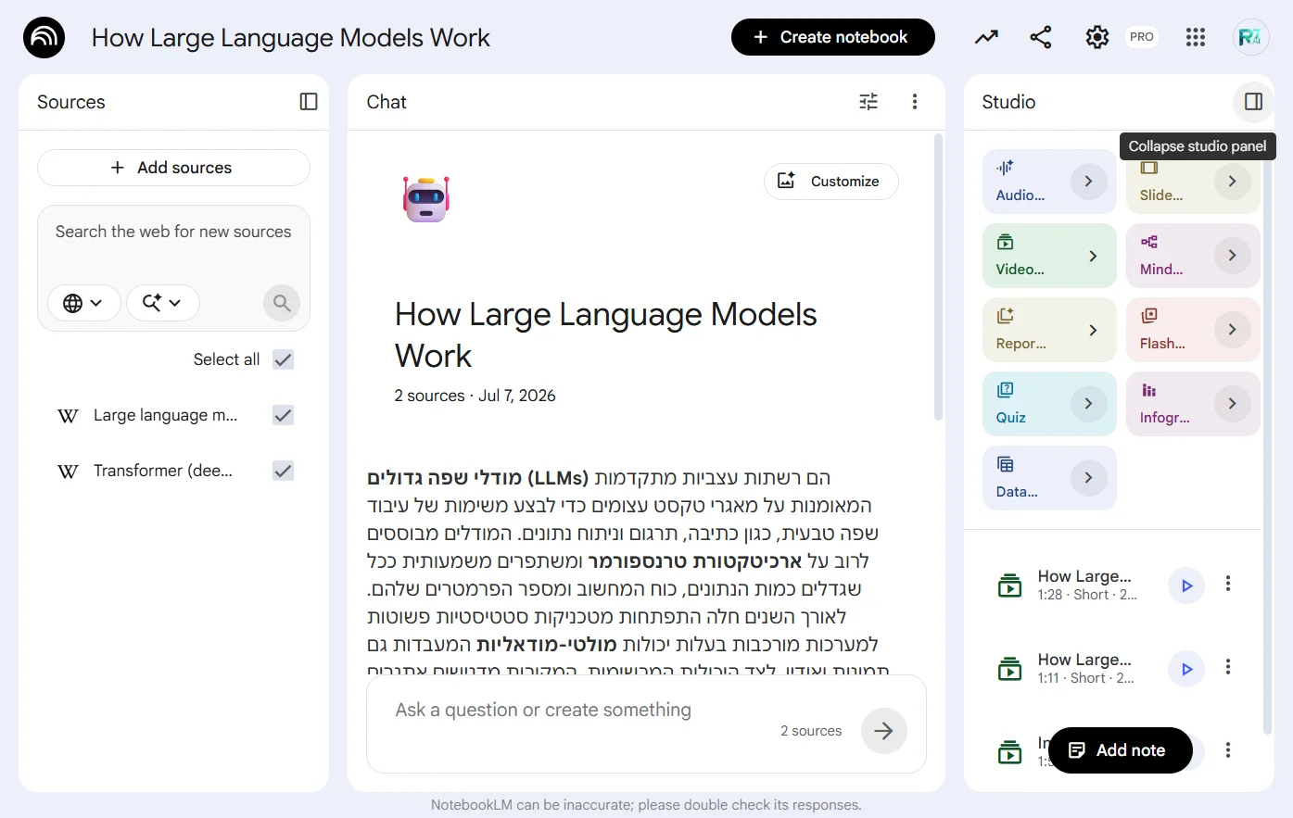Expand Data table options arrow
This screenshot has height=818, width=1293.
pos(1089,478)
